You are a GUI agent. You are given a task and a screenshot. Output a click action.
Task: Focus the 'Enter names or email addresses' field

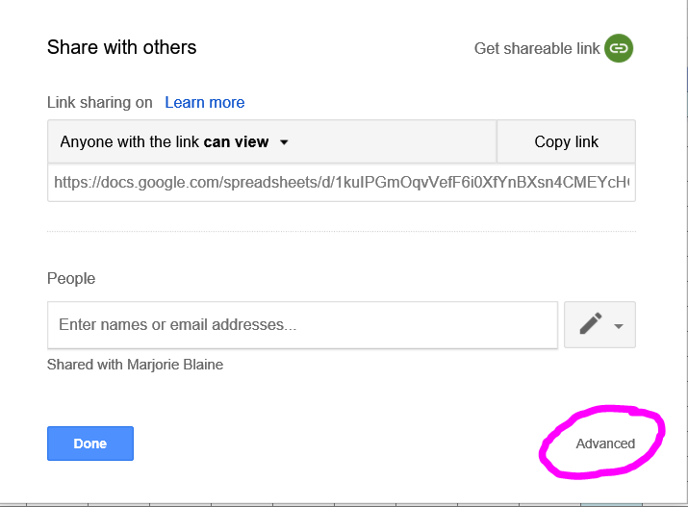pyautogui.click(x=302, y=324)
